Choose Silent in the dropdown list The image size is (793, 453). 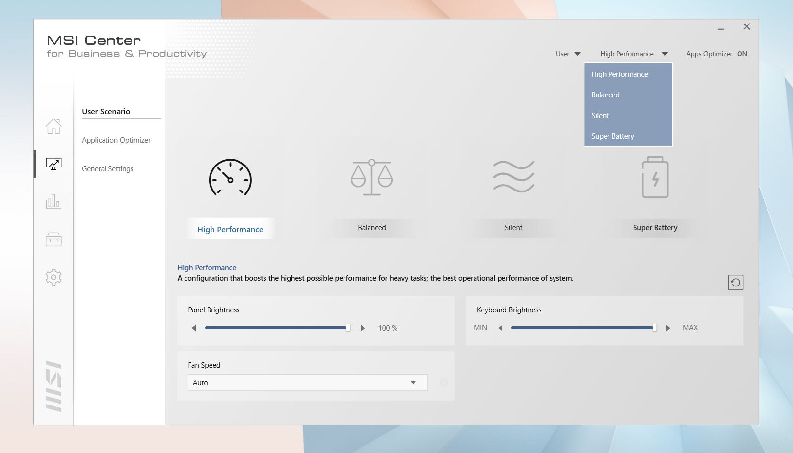tap(628, 116)
